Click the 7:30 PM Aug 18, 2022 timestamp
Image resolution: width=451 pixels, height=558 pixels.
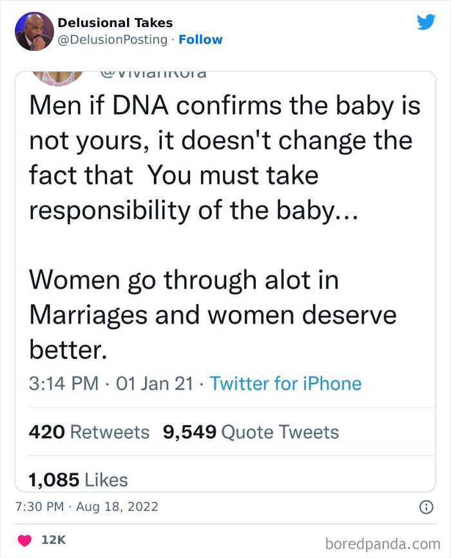pos(86,507)
